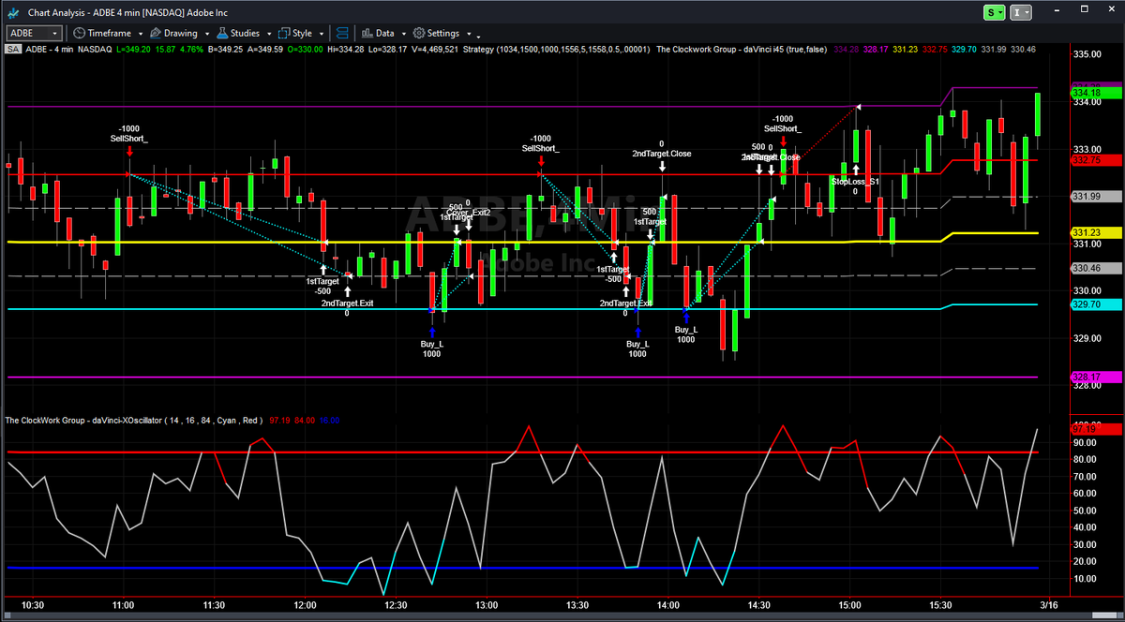
Task: Open the Style toolbar button
Action: [294, 33]
